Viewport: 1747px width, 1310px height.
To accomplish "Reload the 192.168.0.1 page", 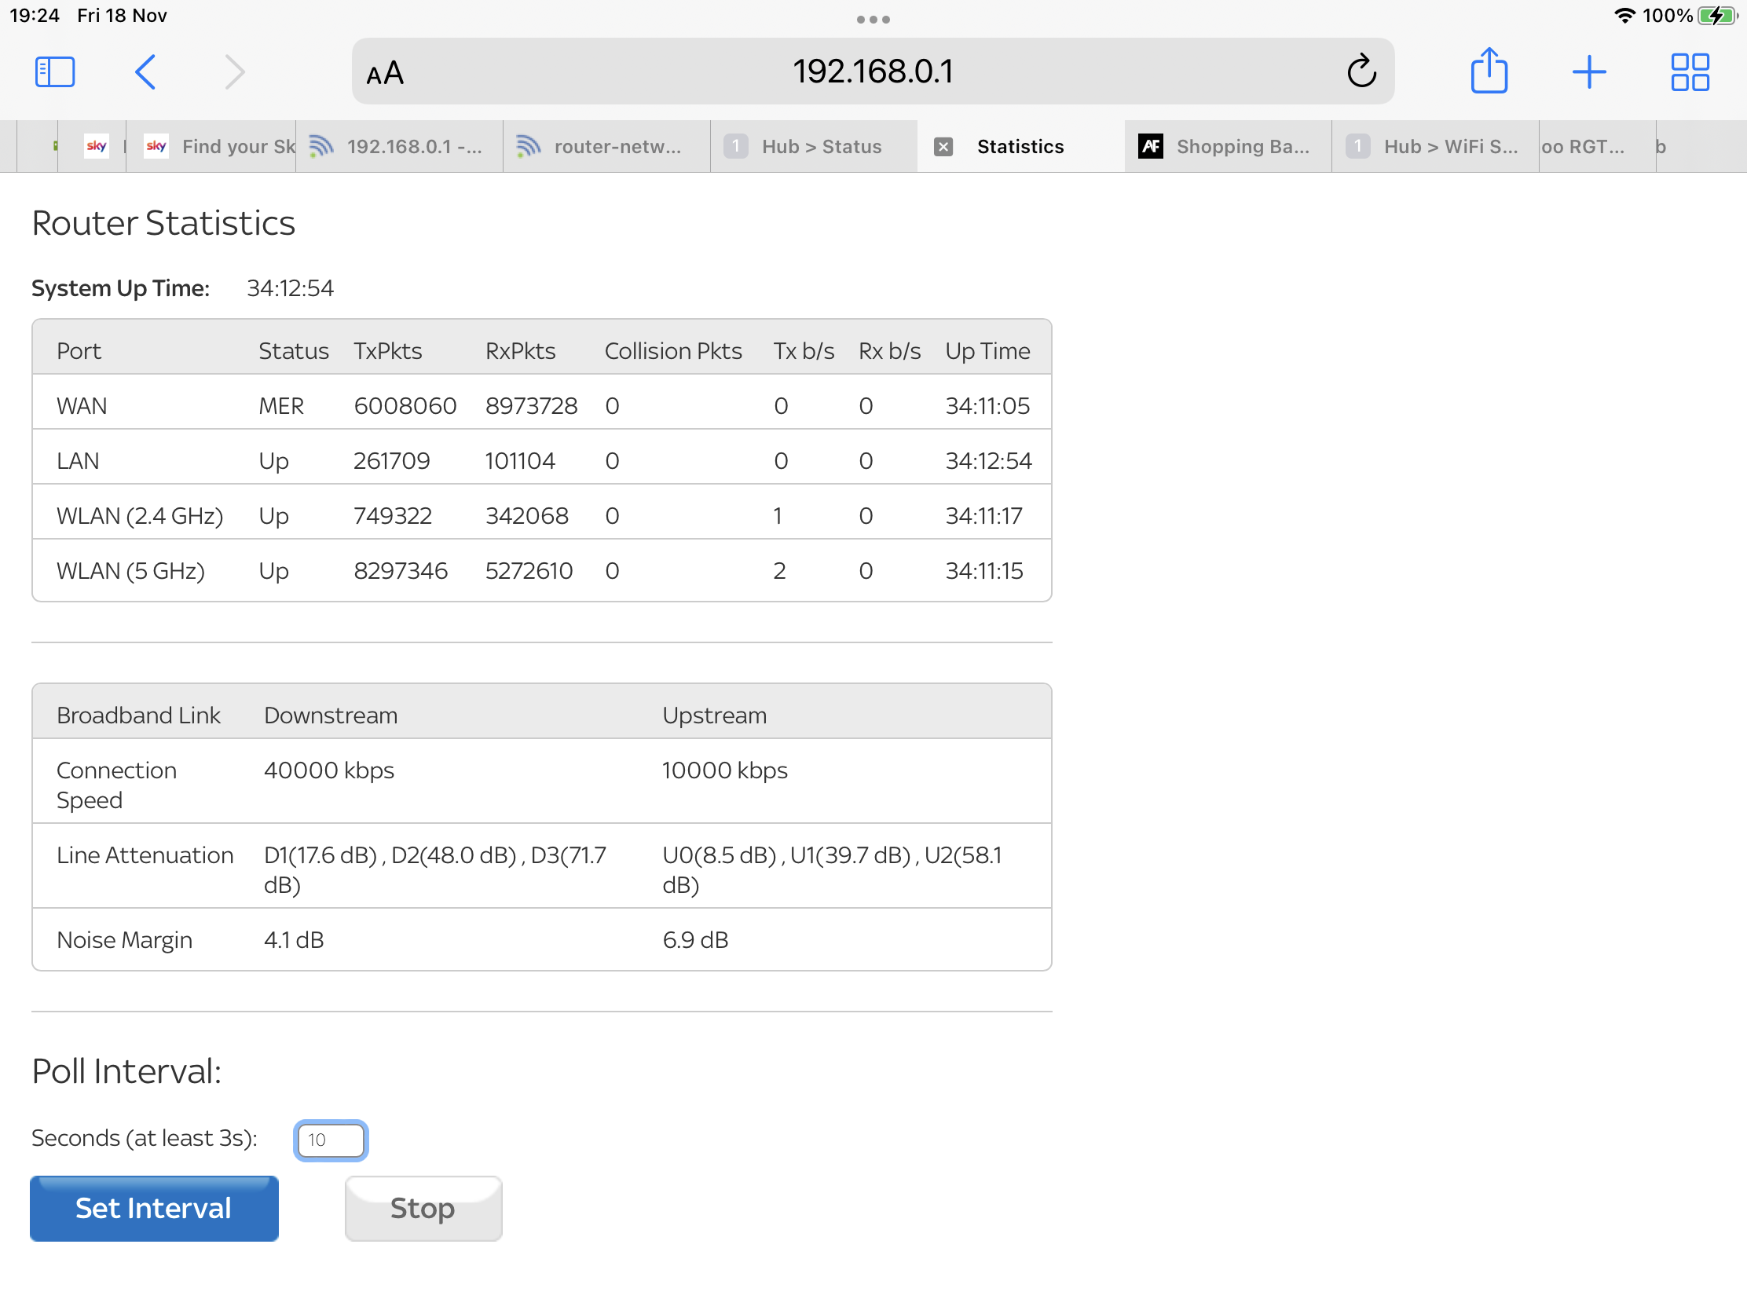I will click(x=1361, y=71).
